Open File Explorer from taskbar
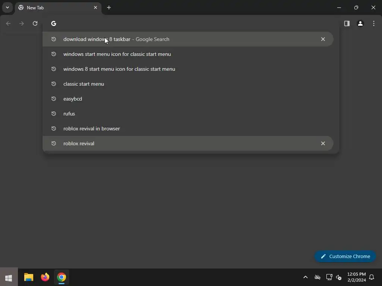Viewport: 382px width, 286px height. 28,277
